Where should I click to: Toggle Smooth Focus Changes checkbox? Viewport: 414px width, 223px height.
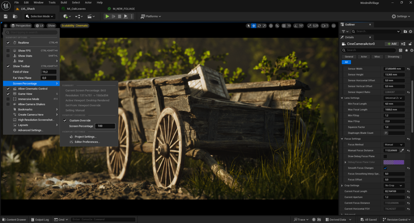pyautogui.click(x=385, y=168)
